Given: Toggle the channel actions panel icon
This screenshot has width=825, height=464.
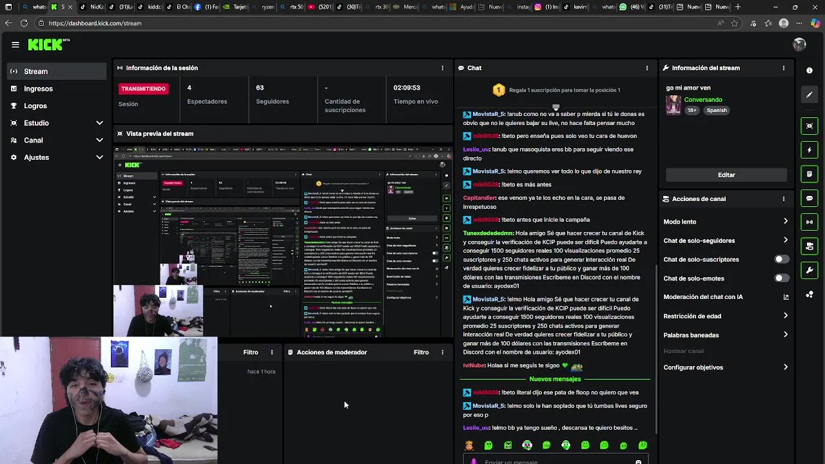Looking at the screenshot, I should click(810, 246).
